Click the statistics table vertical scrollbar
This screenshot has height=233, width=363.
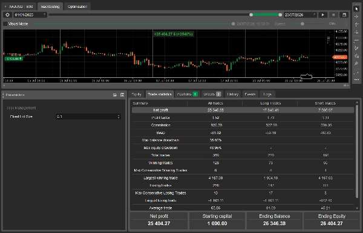[357, 152]
